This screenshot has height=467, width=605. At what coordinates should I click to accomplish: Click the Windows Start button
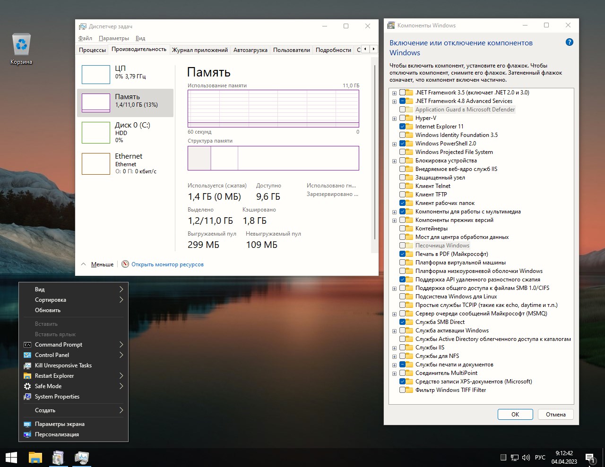[x=11, y=457]
